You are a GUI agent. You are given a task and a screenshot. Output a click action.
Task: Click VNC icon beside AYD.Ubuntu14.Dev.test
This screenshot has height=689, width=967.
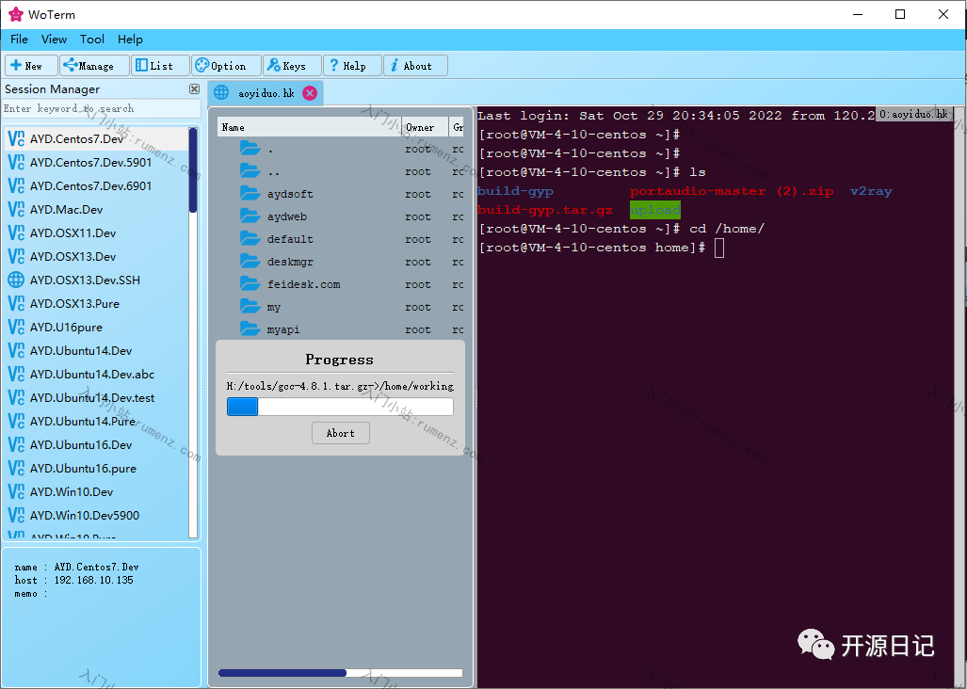(x=16, y=397)
